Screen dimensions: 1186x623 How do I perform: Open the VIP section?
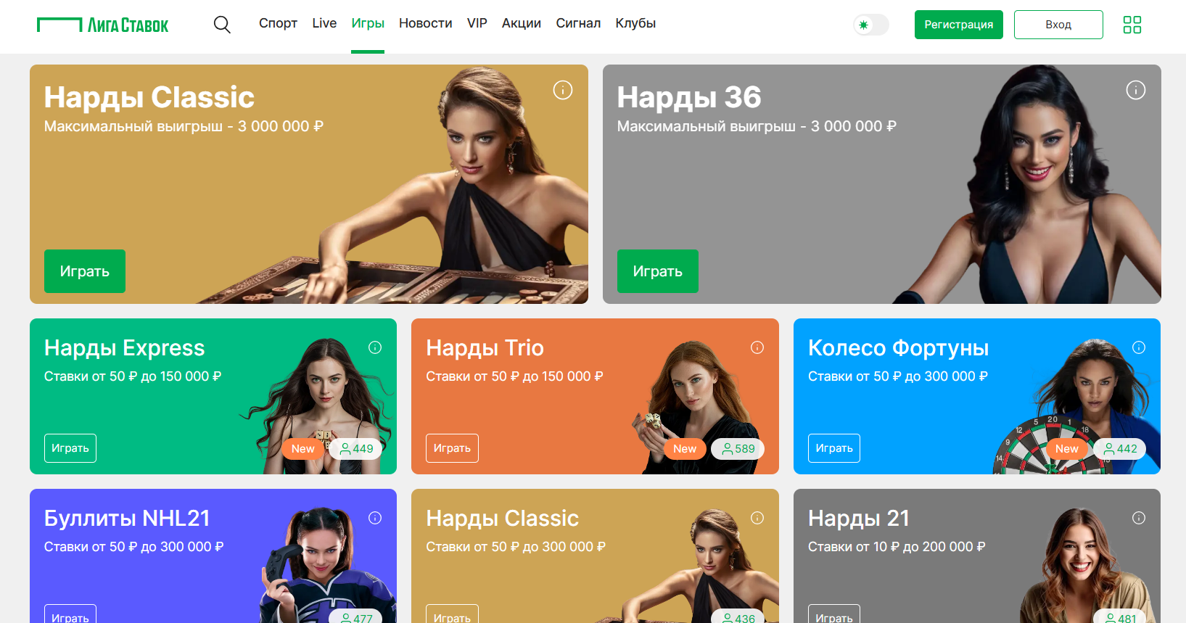click(477, 23)
